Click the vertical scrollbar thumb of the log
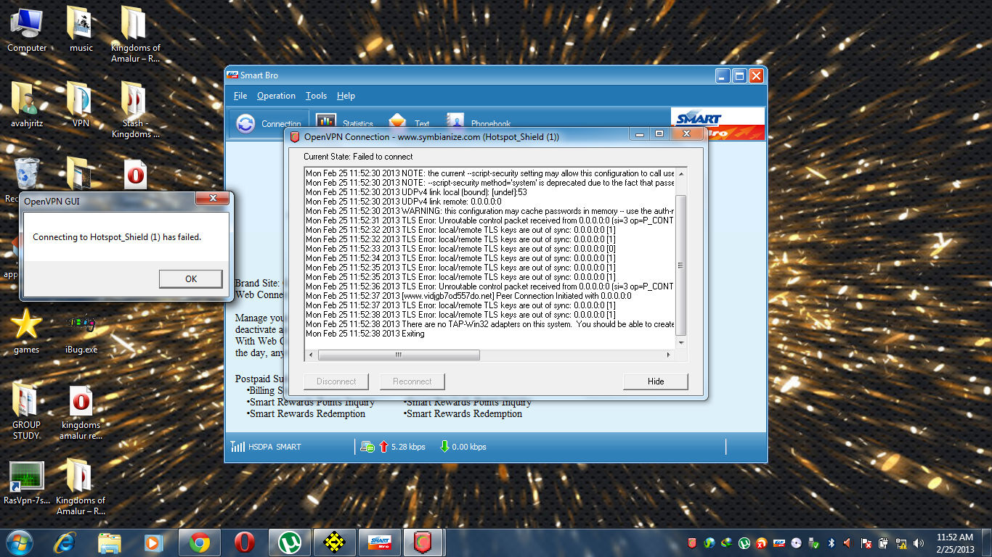This screenshot has height=557, width=992. coord(680,265)
